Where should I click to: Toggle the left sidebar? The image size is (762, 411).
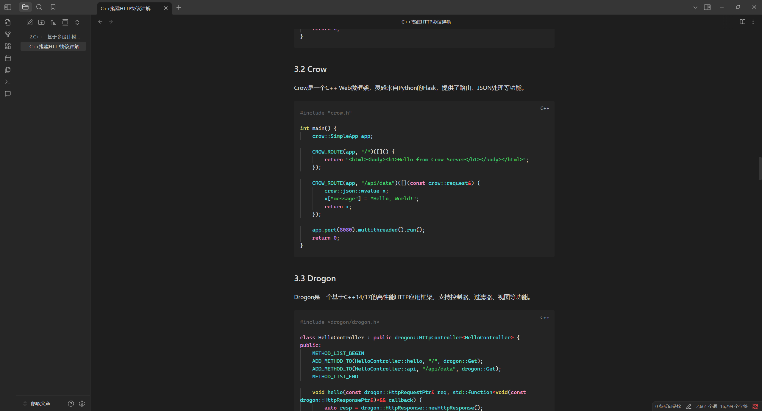click(x=8, y=7)
